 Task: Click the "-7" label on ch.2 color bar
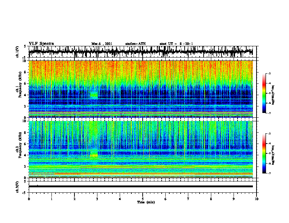[x=269, y=173]
